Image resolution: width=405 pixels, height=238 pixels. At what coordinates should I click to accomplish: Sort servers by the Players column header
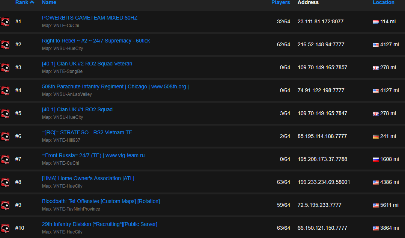pyautogui.click(x=280, y=2)
